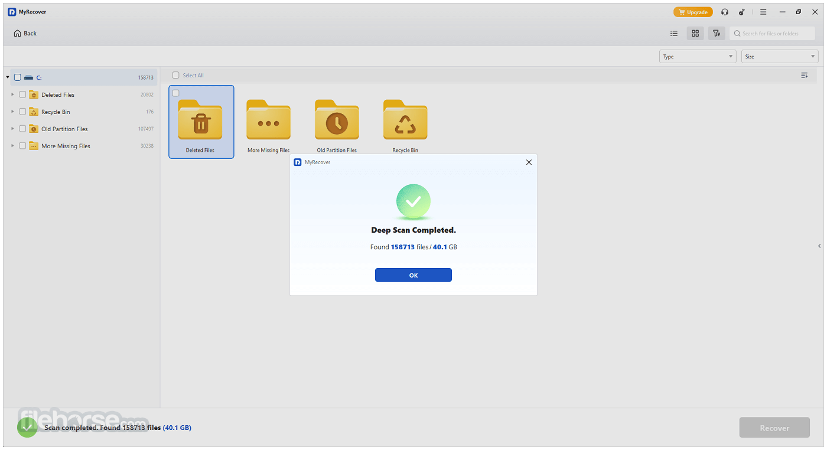827x450 pixels.
Task: Collapse the C: drive tree node
Action: coord(8,77)
